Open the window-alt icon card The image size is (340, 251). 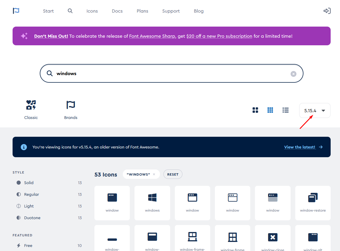pos(313,238)
